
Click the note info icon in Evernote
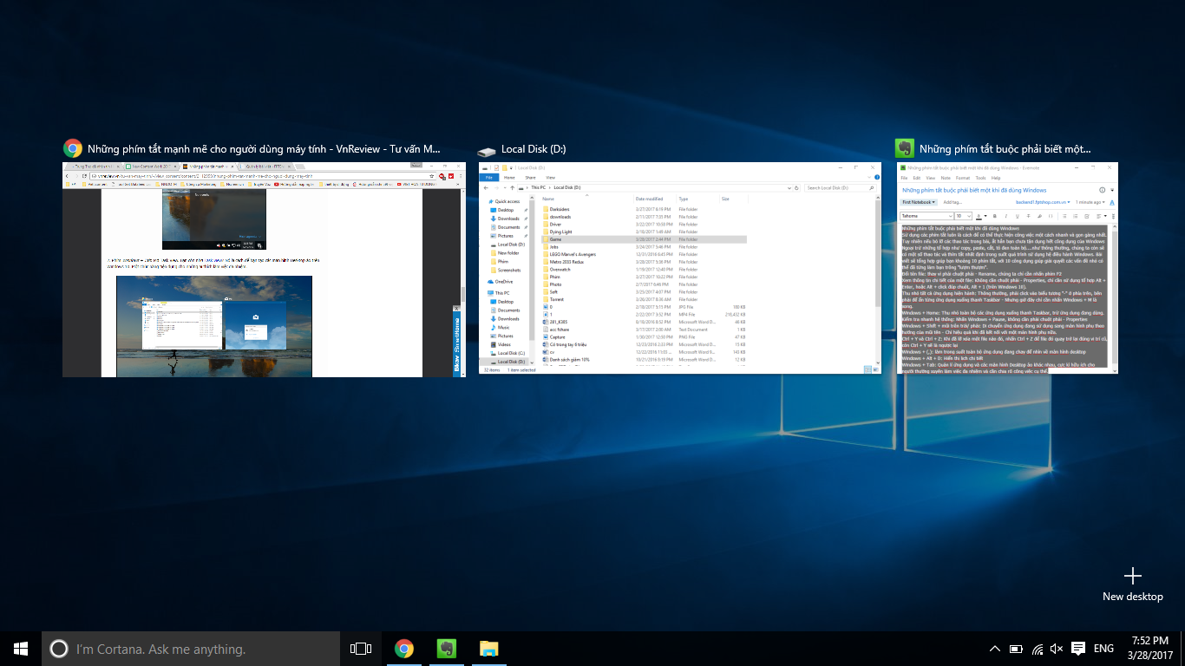coord(1102,190)
